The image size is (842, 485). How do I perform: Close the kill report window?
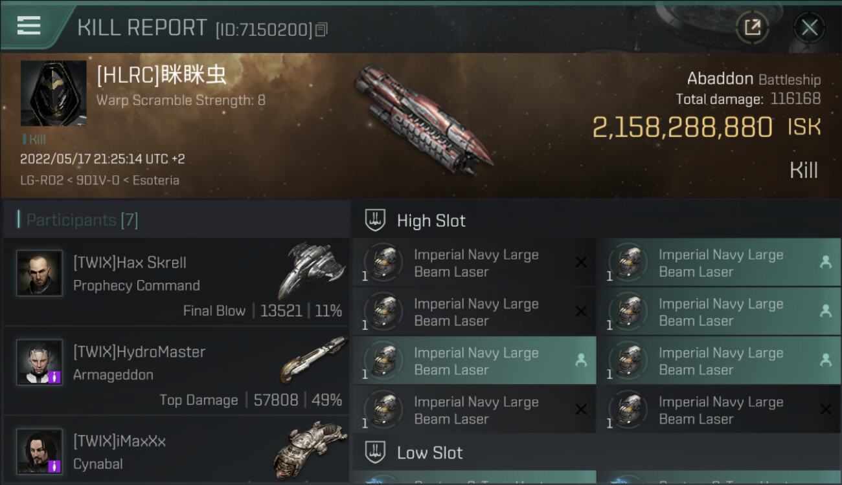[809, 27]
